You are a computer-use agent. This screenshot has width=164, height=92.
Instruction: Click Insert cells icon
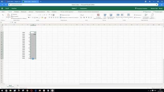118,15
